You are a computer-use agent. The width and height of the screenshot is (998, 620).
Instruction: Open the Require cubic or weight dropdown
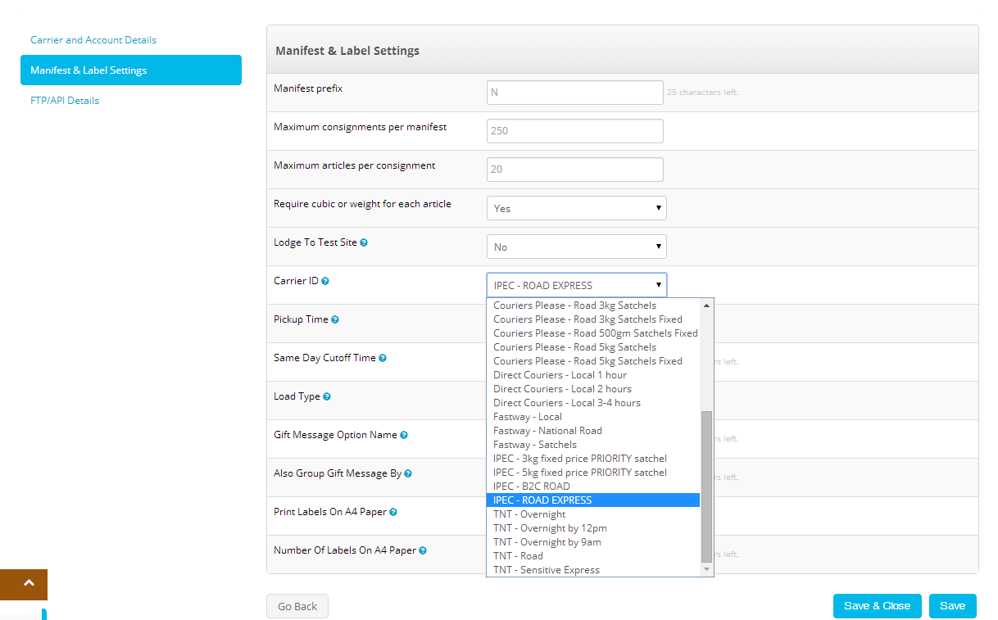pyautogui.click(x=577, y=208)
